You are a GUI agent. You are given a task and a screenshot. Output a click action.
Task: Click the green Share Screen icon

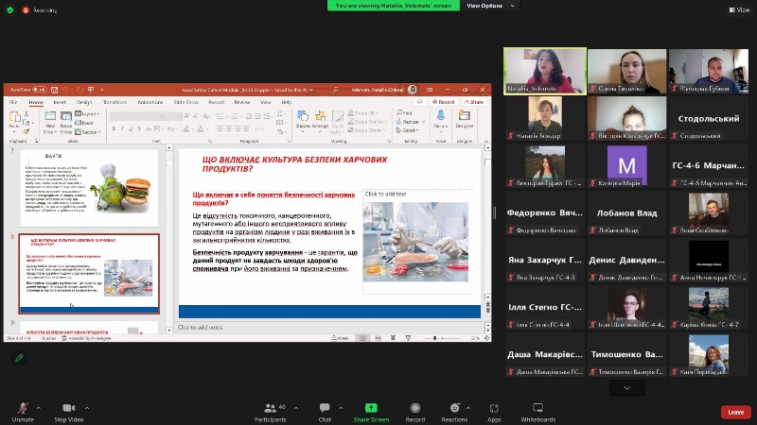tap(370, 409)
